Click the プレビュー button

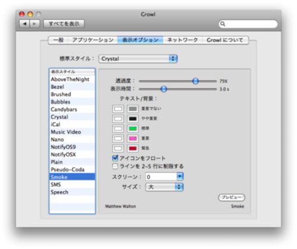coord(232,197)
